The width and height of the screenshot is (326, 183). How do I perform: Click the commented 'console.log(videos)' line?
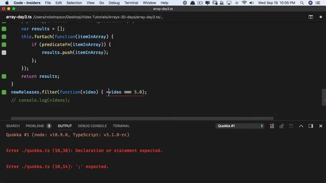(x=40, y=100)
